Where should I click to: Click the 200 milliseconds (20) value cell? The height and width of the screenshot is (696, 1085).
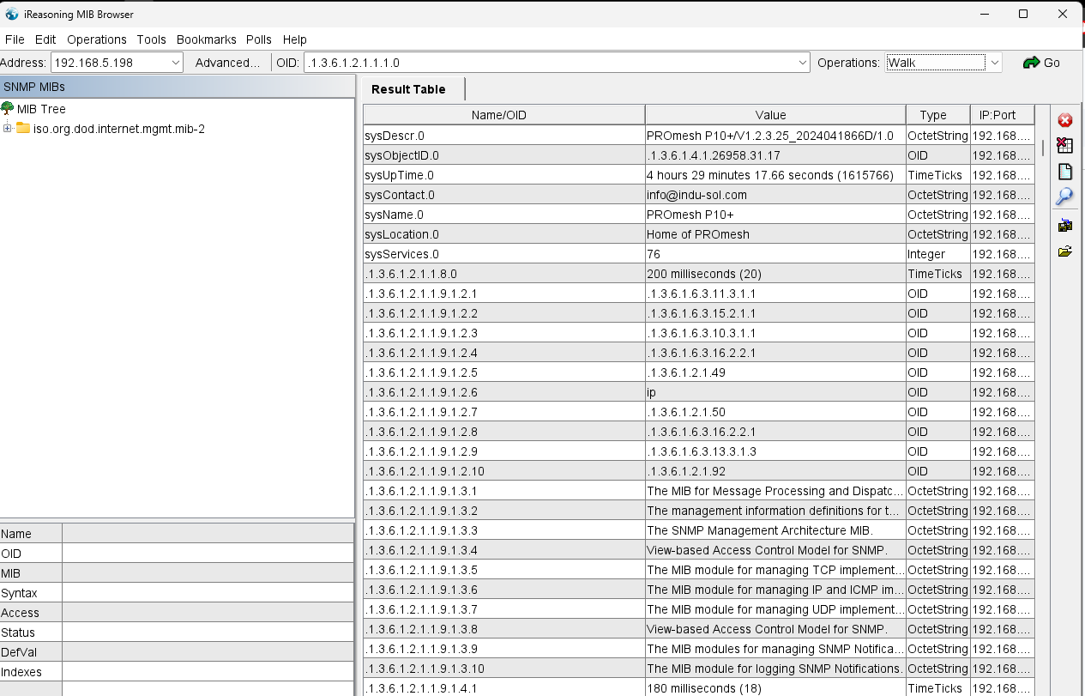[x=775, y=274]
